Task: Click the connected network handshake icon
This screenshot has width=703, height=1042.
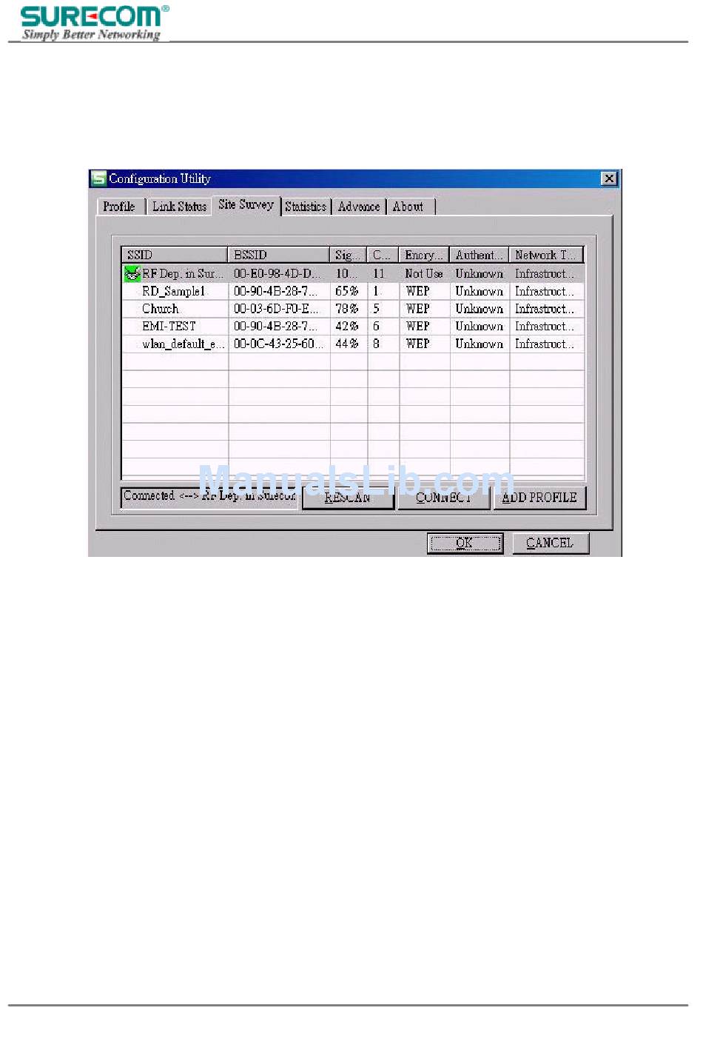Action: [132, 274]
